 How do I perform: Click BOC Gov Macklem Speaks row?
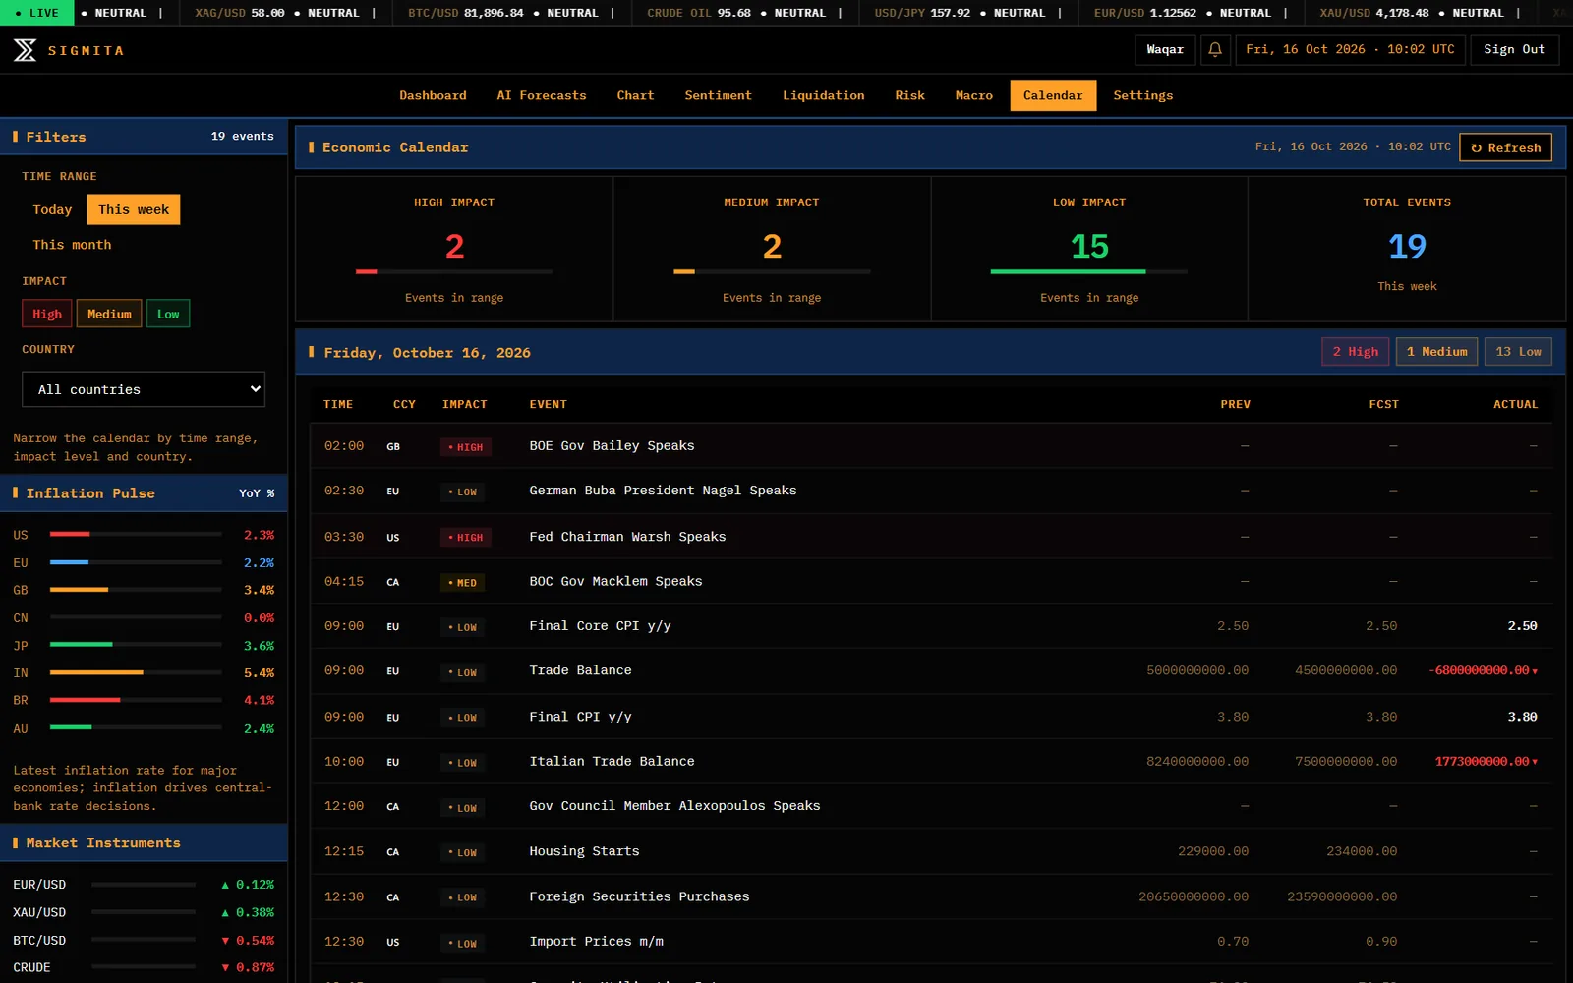(x=931, y=582)
